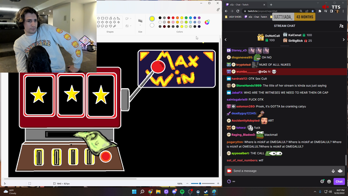This screenshot has height=196, width=348.
Task: Open the shape outline dropdown in Paint
Action: click(x=128, y=19)
